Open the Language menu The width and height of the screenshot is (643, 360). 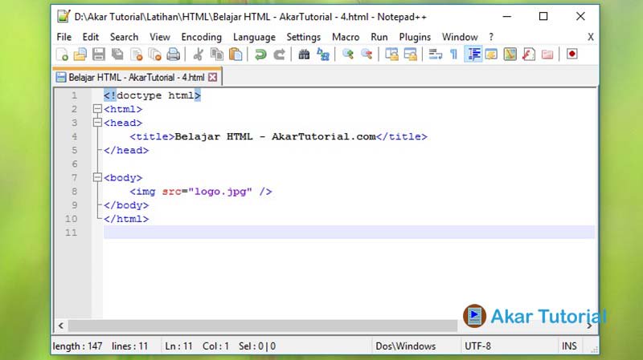[x=254, y=37]
